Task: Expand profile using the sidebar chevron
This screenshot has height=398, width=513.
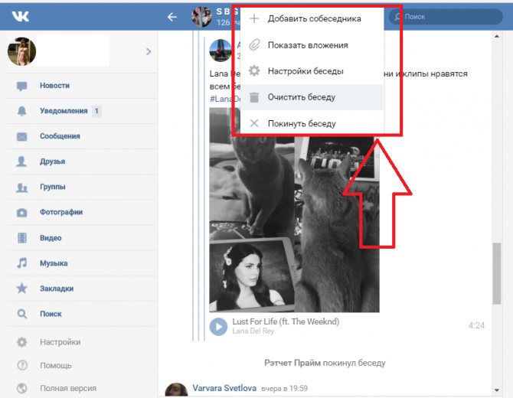Action: tap(149, 51)
